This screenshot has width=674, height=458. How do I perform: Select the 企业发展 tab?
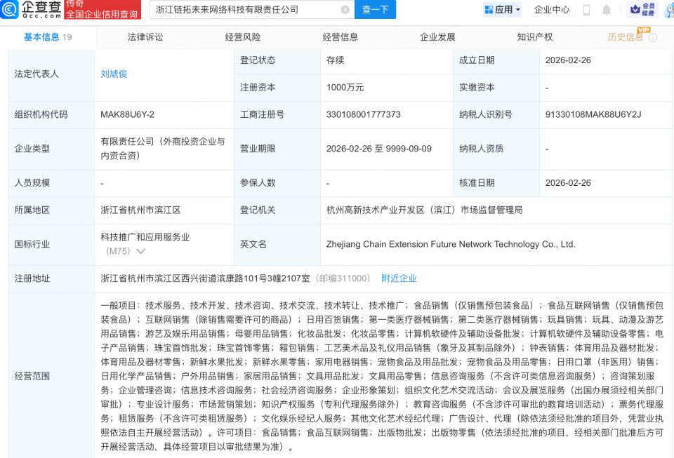point(437,37)
